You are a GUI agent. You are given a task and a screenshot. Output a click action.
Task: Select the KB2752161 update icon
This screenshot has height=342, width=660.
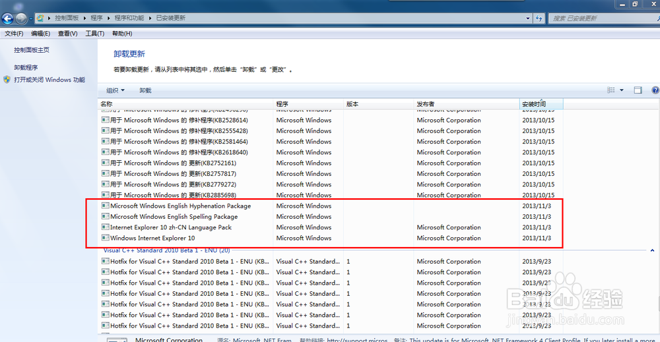coord(105,163)
